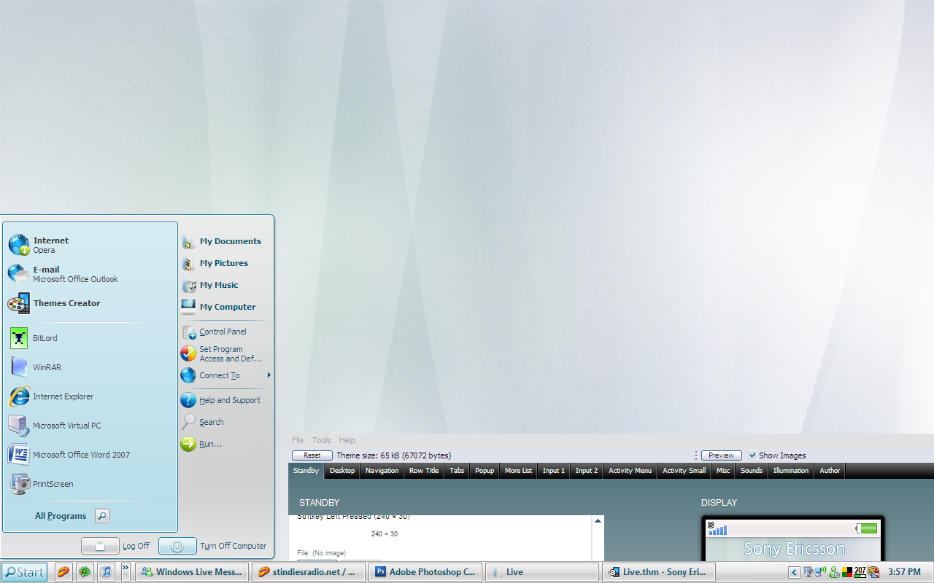Click the four-color square tray icon
Image resolution: width=934 pixels, height=583 pixels.
[x=846, y=572]
